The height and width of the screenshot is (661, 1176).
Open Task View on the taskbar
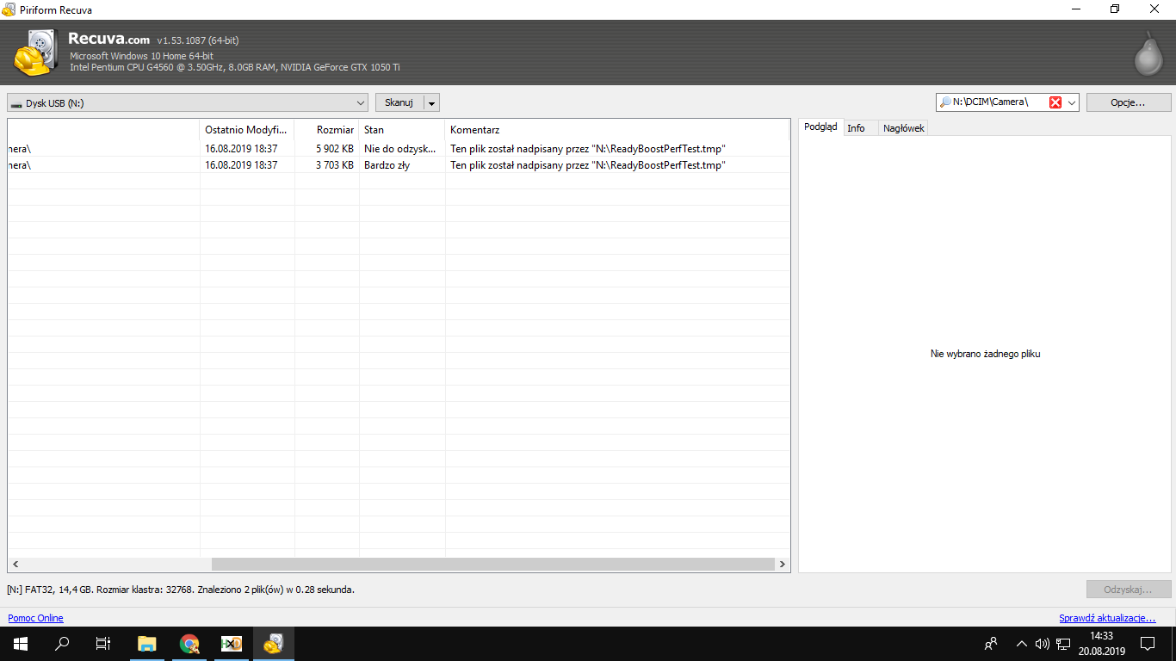pyautogui.click(x=103, y=643)
